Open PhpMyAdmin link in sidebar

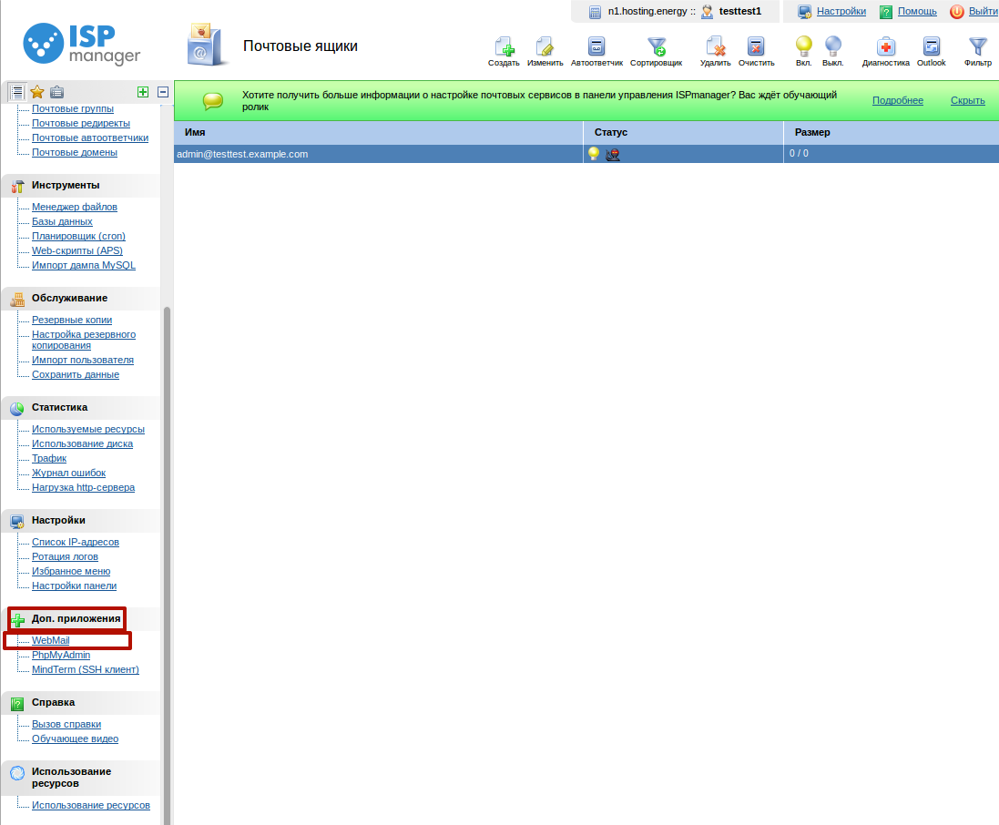pos(60,655)
